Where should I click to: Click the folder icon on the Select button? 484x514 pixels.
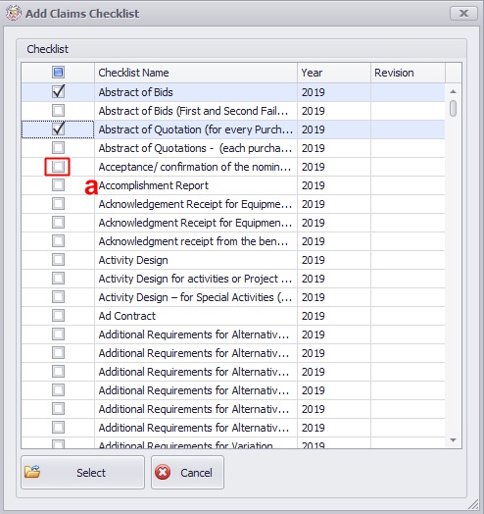32,472
